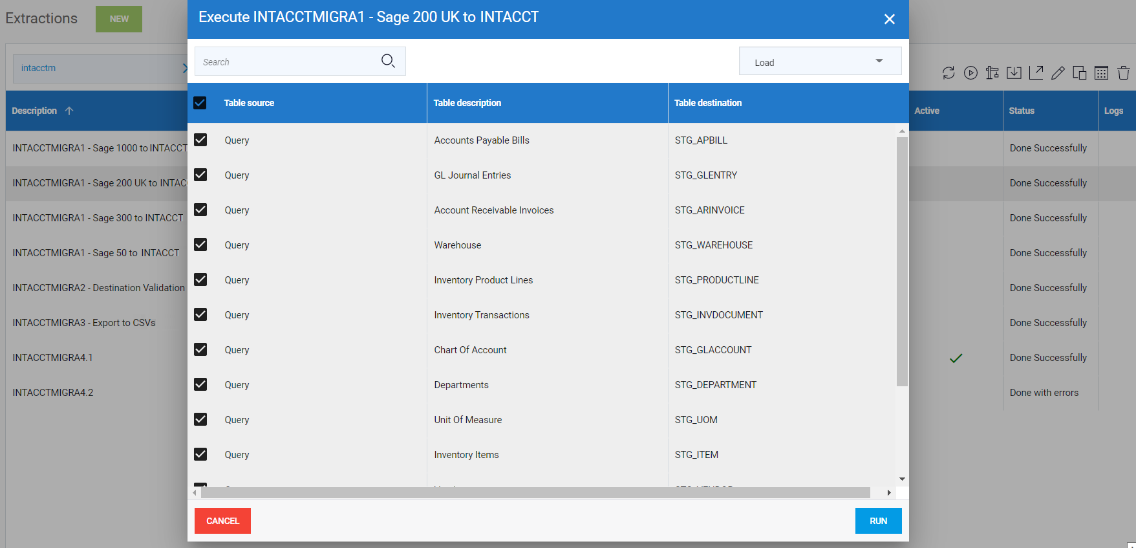
Task: Click the pencil edit icon
Action: click(1058, 73)
